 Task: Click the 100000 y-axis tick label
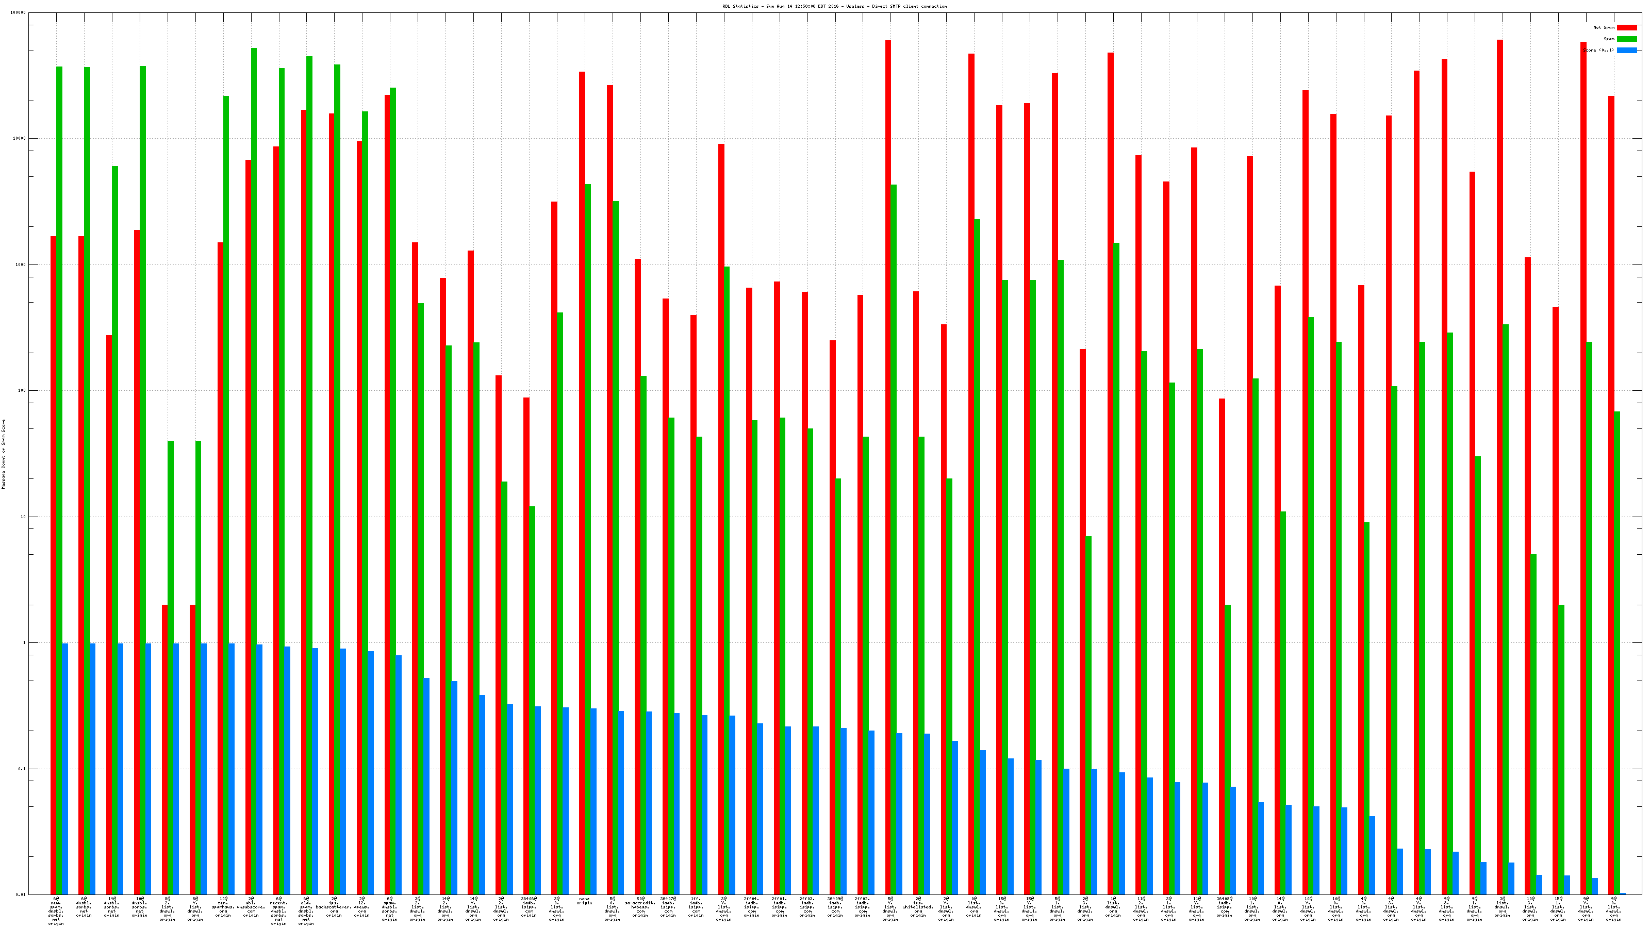point(18,13)
